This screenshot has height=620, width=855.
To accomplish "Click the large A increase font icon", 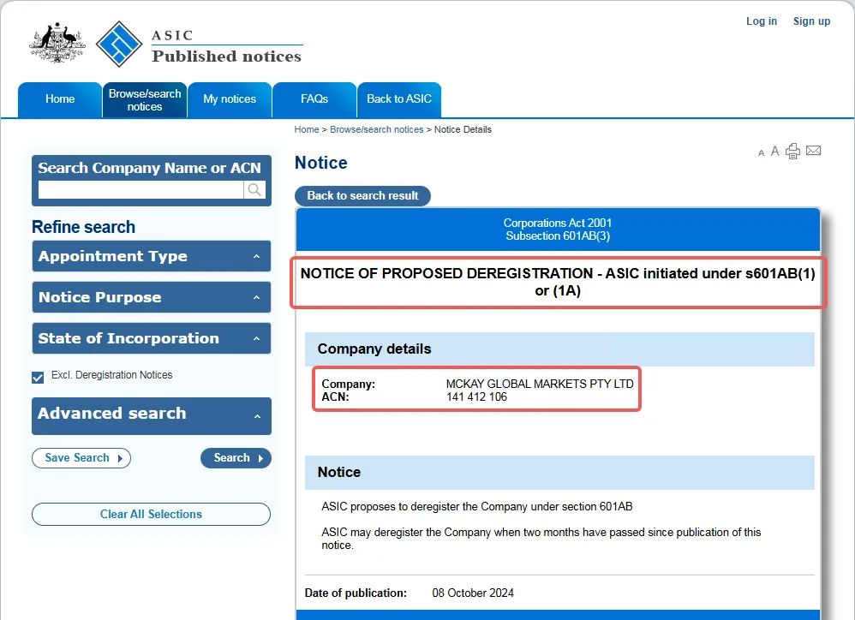I will [774, 151].
